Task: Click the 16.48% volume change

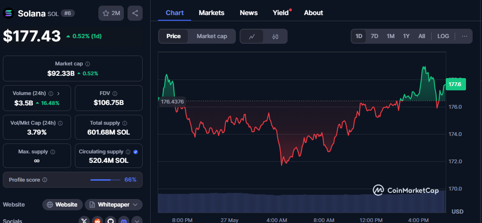Action: click(x=48, y=103)
